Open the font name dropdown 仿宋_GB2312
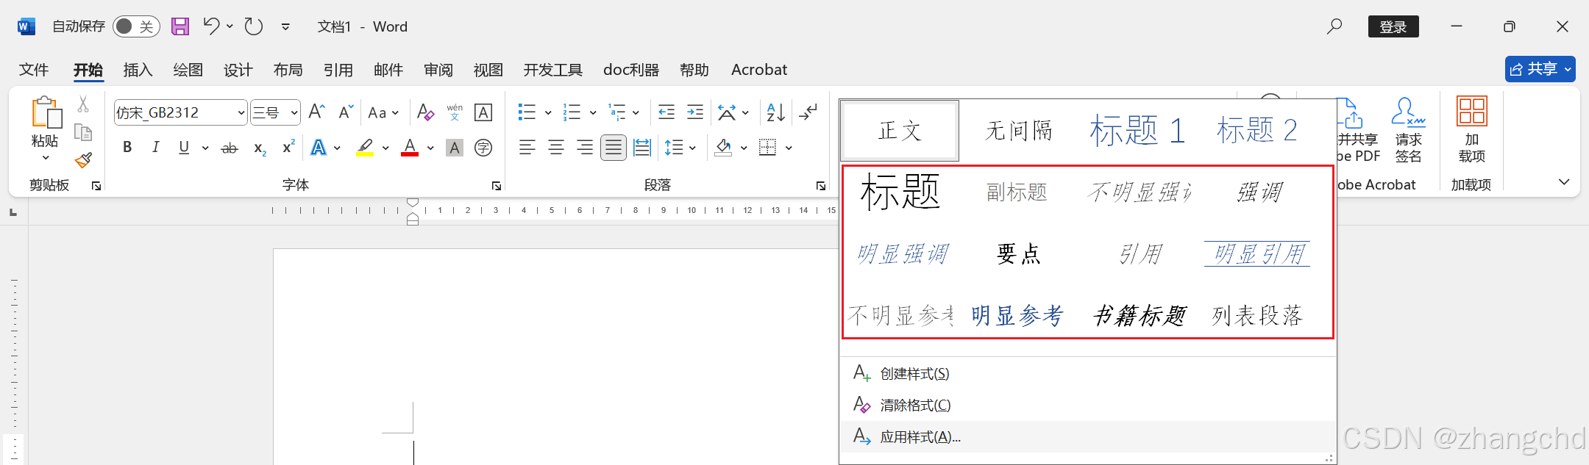Screen dimensions: 1589x465 click(x=241, y=112)
